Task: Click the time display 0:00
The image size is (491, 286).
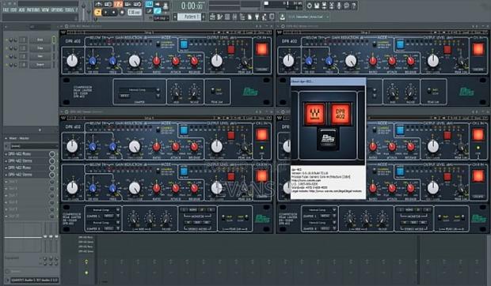Action: coord(192,6)
